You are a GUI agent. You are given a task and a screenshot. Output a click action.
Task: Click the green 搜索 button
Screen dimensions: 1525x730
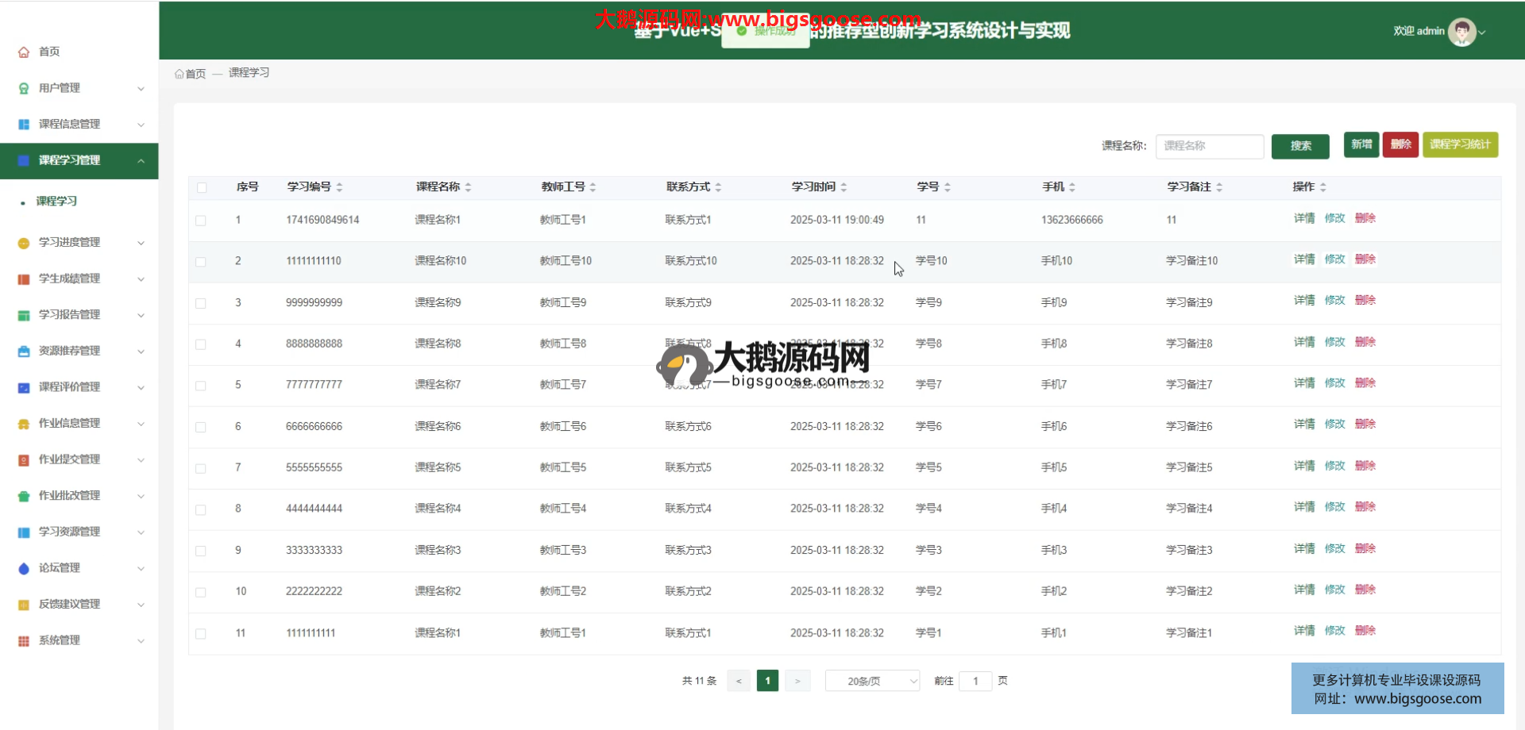(1299, 146)
